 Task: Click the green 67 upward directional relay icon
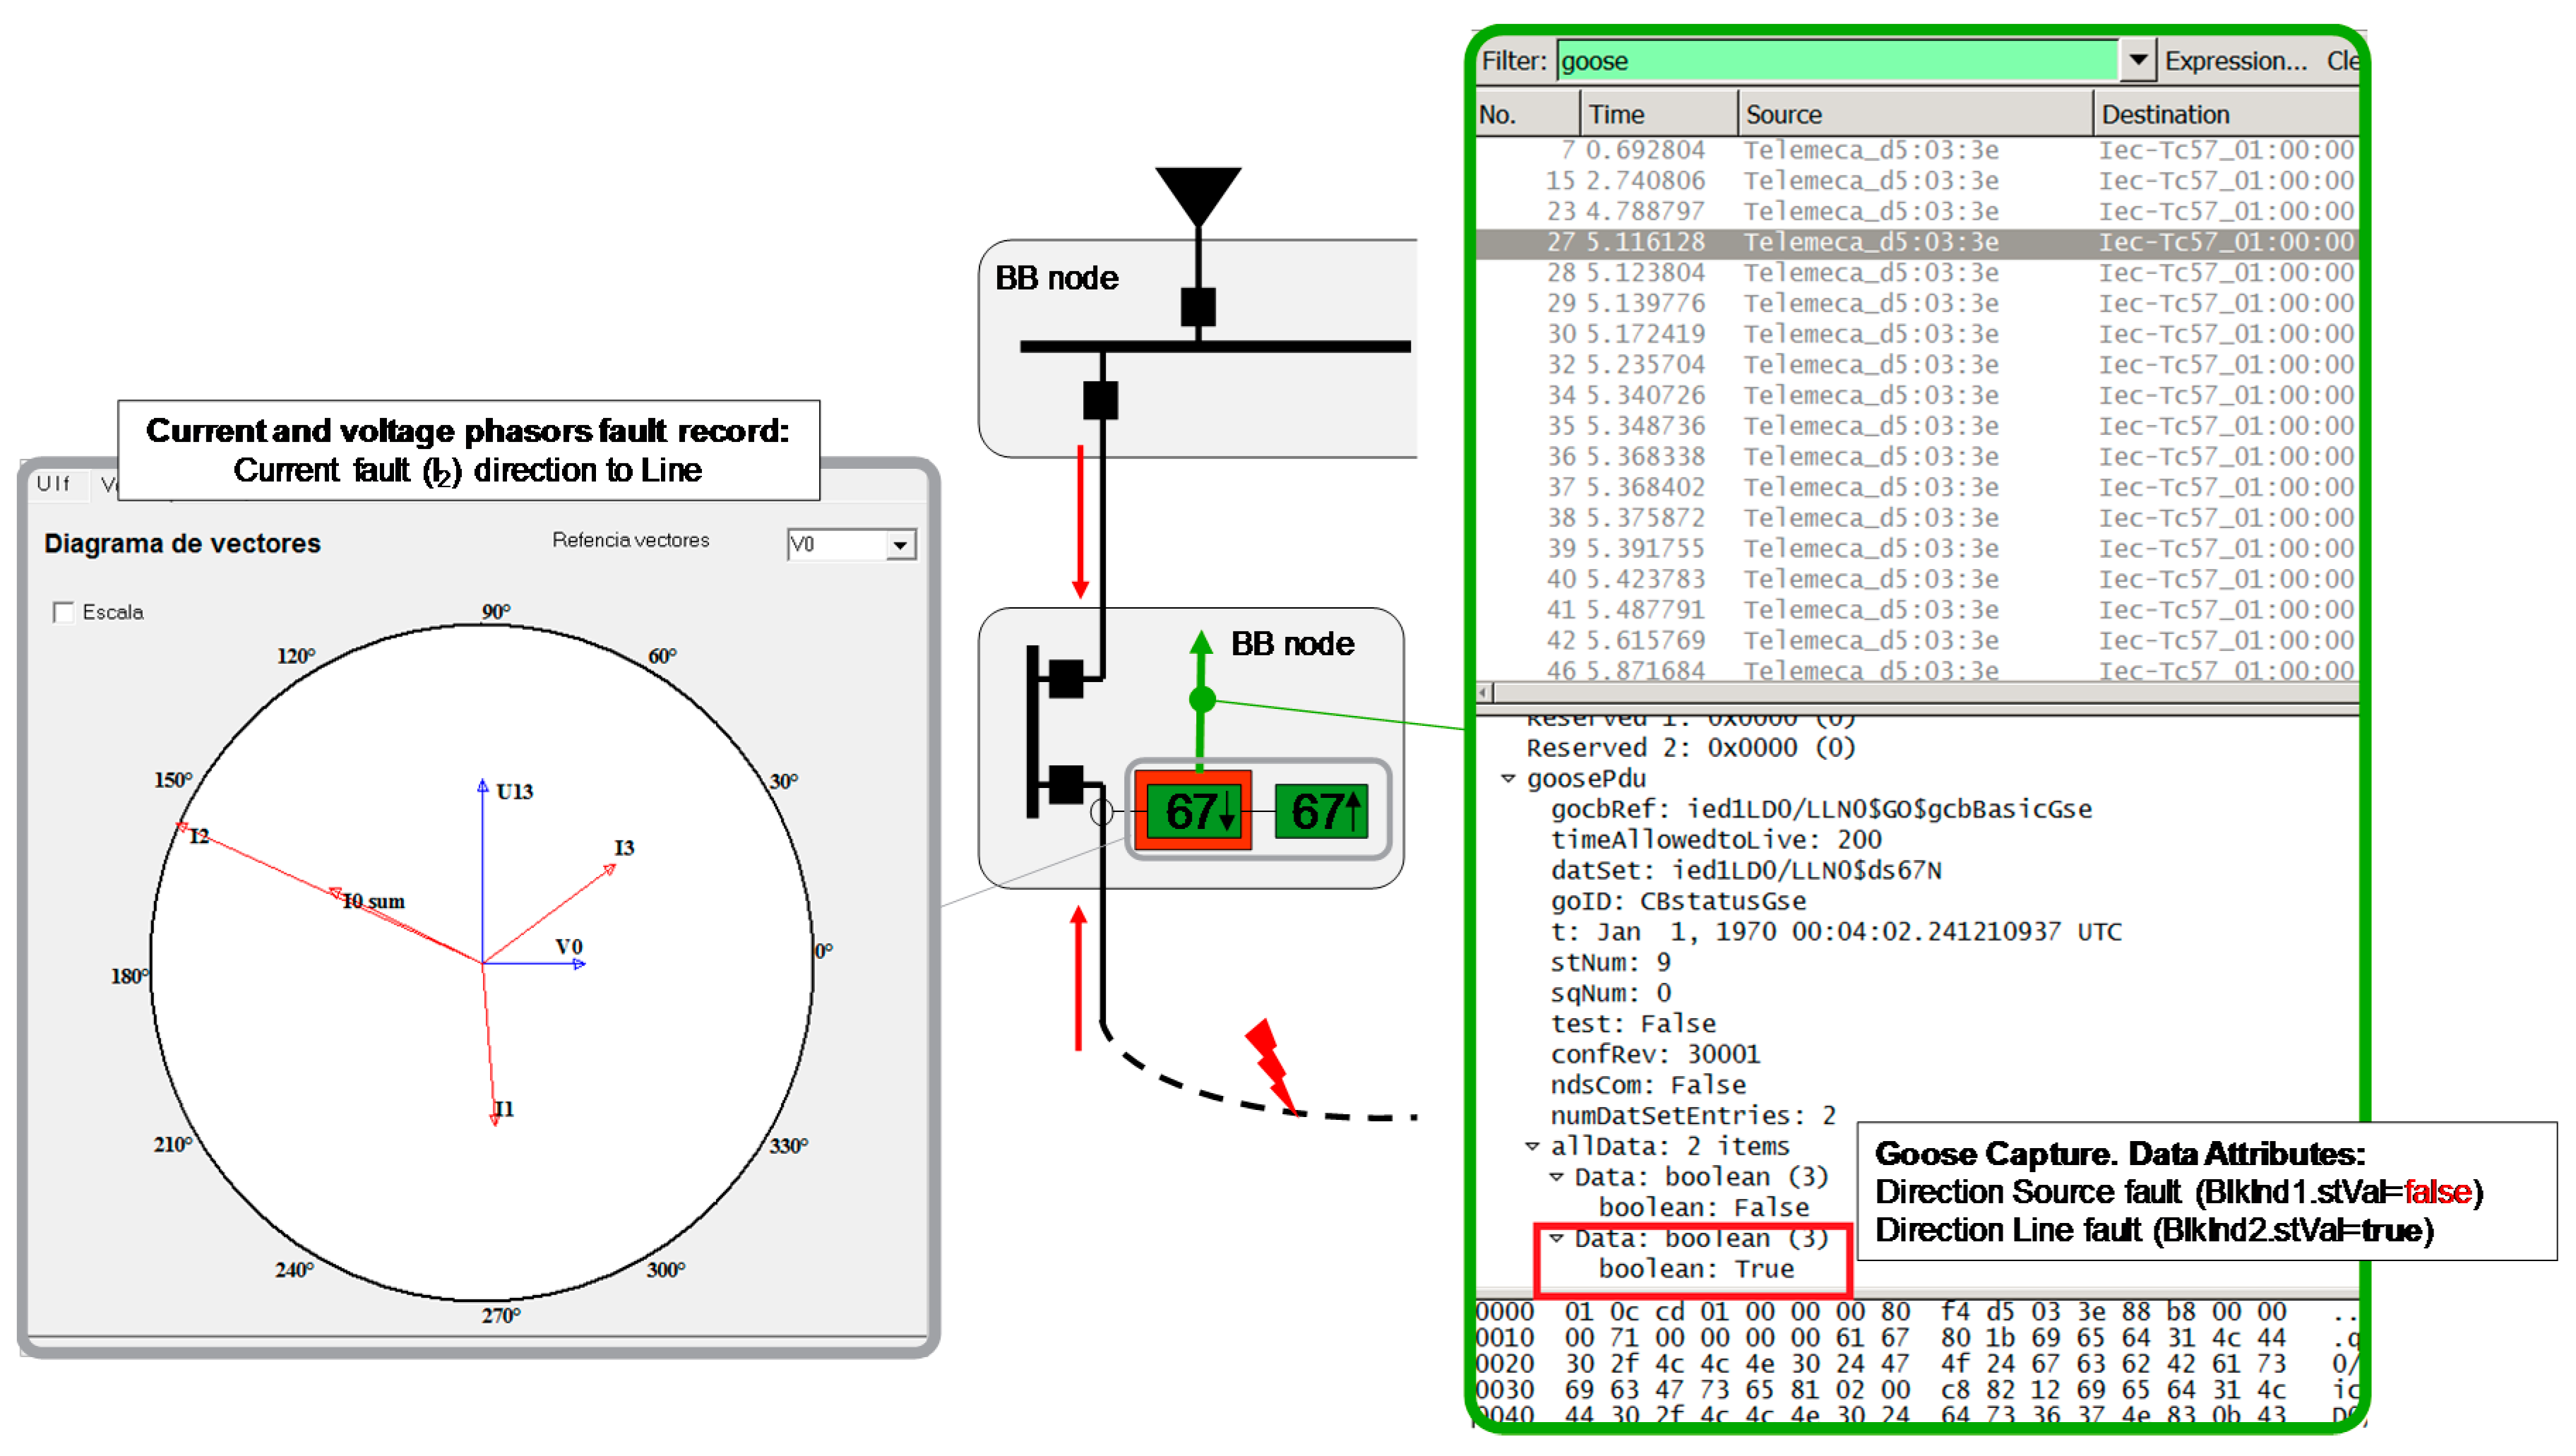(x=1323, y=810)
